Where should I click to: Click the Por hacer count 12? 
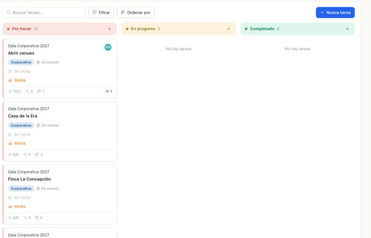pos(36,29)
